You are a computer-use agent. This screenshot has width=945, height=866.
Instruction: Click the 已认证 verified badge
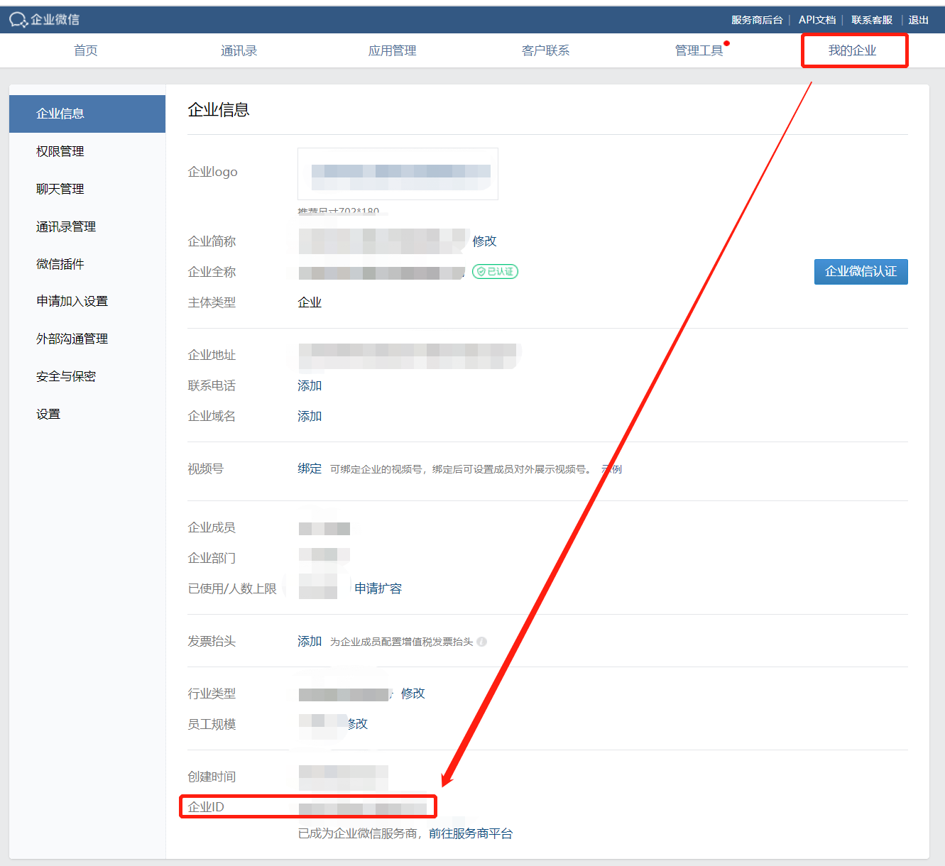point(495,271)
